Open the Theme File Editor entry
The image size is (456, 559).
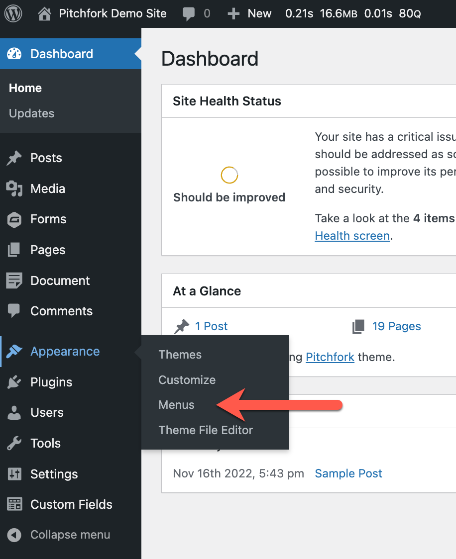click(x=206, y=430)
